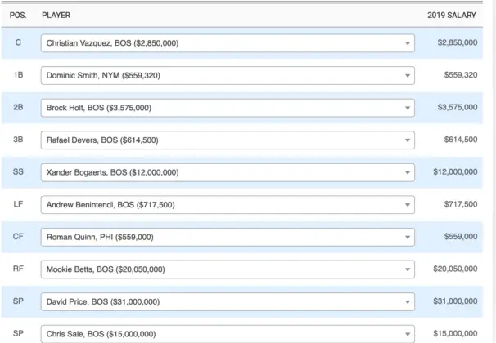Screen dimensions: 496x343
Task: Click the $12,000,000 salary value
Action: 456,172
